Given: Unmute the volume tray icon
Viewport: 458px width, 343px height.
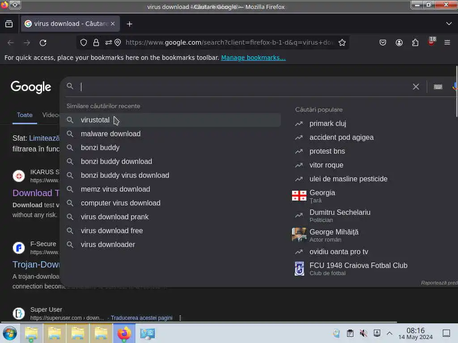Looking at the screenshot, I should tap(363, 333).
